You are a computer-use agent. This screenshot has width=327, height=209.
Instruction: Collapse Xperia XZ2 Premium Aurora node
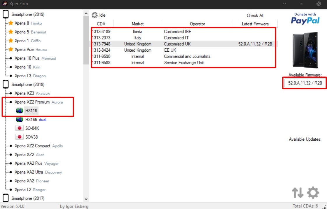(39, 102)
